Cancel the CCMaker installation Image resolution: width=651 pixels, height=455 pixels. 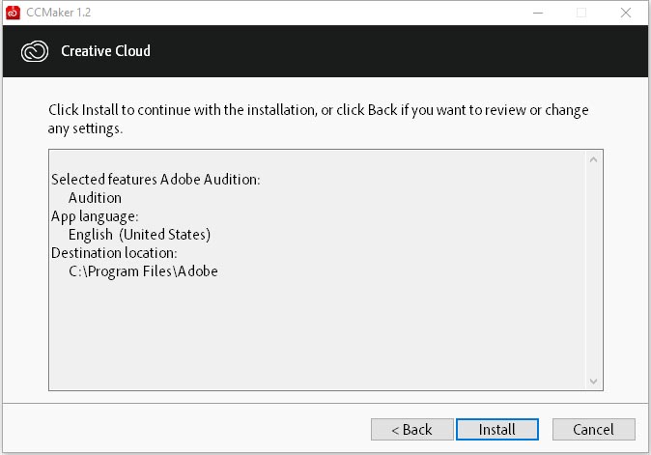594,429
